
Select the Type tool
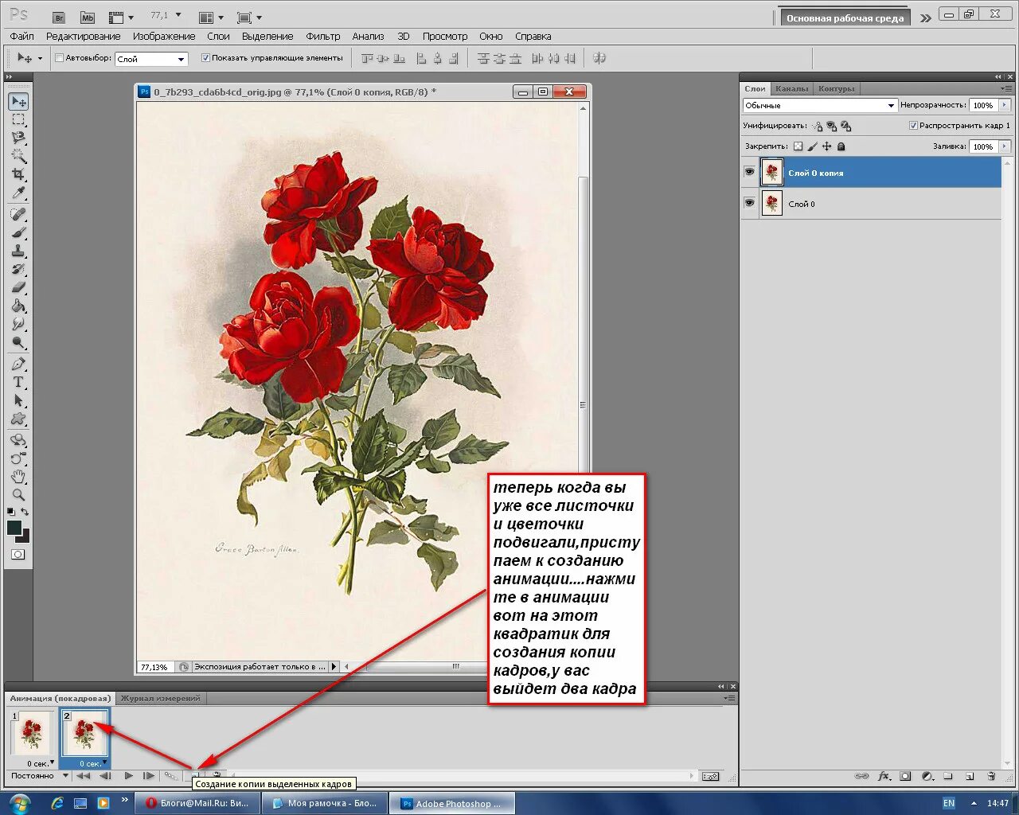click(18, 382)
